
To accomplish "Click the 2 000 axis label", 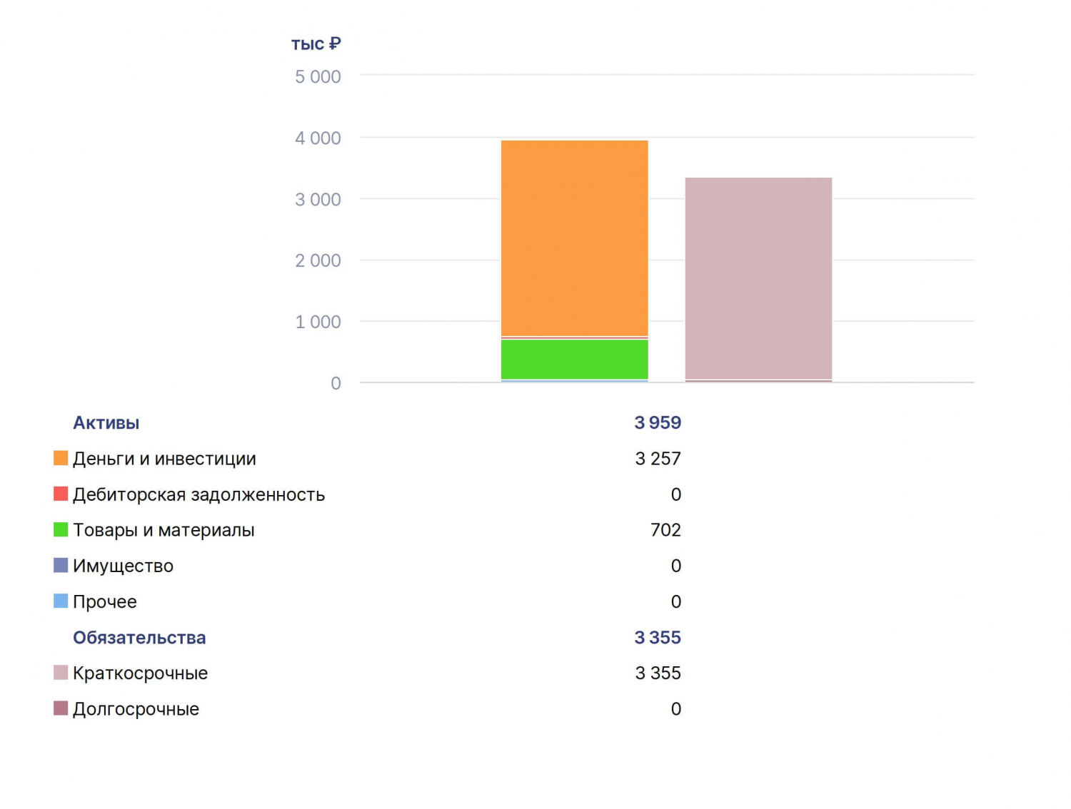I will point(318,261).
